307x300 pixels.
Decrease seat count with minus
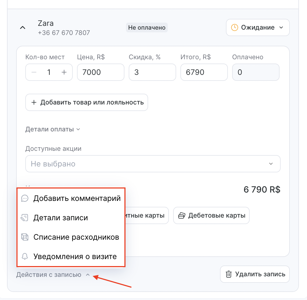(34, 72)
